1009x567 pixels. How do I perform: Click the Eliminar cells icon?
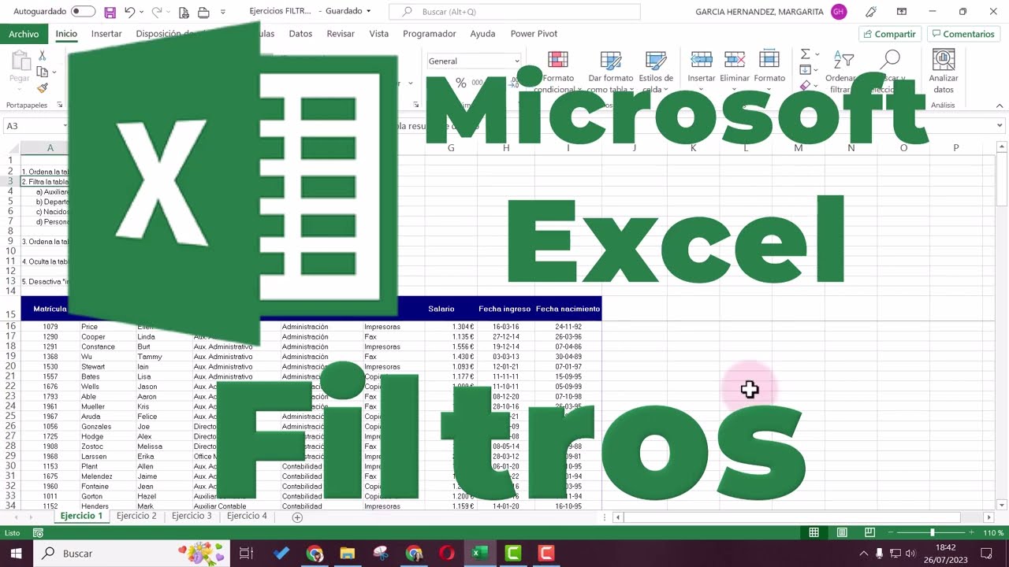[735, 61]
